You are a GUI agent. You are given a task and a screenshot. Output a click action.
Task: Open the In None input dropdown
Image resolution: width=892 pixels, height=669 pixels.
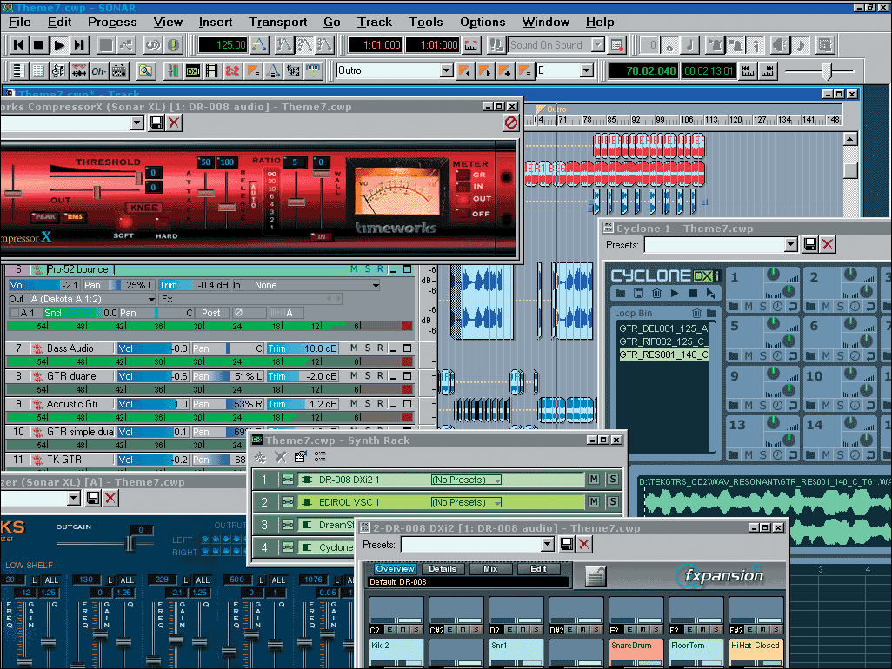tap(376, 285)
